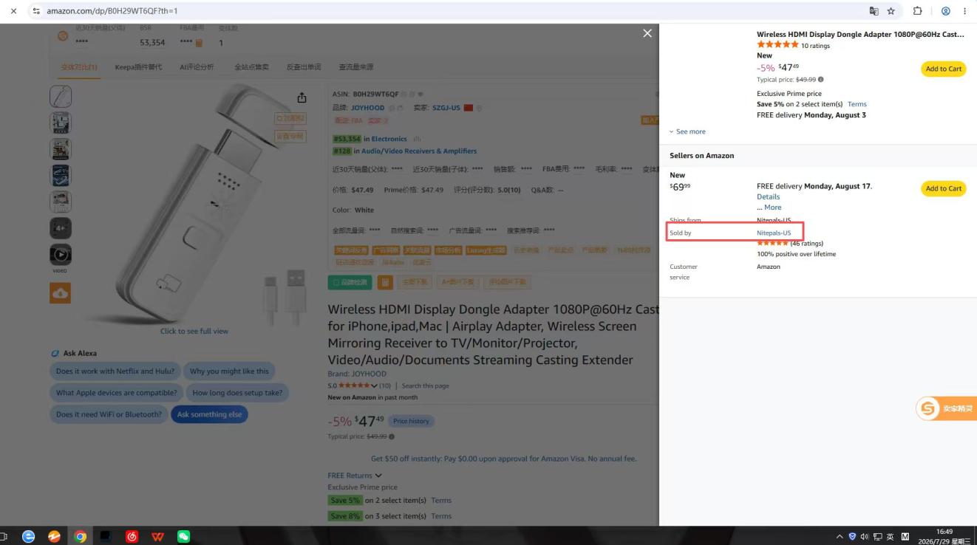
Task: Bookmark this page with the star icon
Action: [x=891, y=11]
